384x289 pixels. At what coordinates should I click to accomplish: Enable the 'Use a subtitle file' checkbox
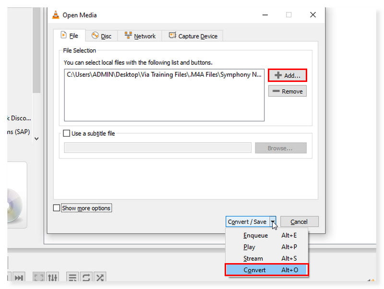coord(67,133)
